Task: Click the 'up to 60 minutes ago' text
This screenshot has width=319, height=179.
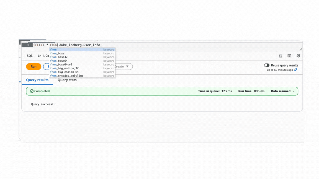Action: (280, 70)
